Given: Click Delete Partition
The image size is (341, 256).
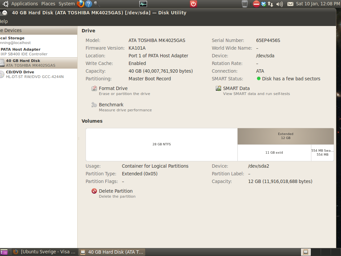Looking at the screenshot, I should [113, 193].
